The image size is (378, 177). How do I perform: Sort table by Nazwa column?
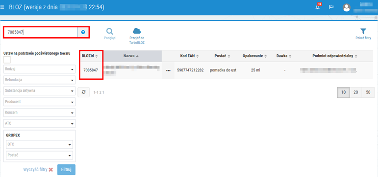pos(131,56)
